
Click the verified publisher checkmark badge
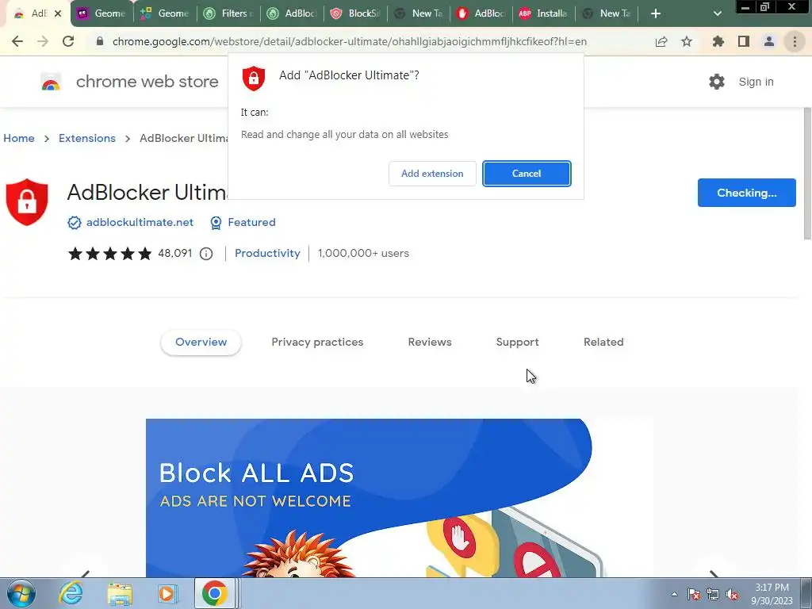74,223
